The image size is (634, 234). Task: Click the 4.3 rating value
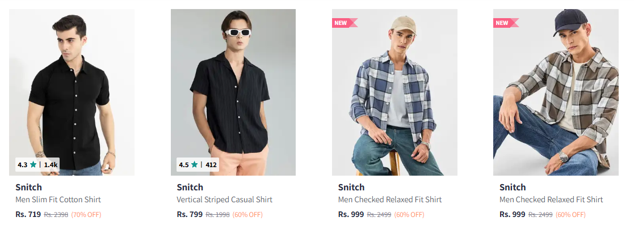coord(22,165)
